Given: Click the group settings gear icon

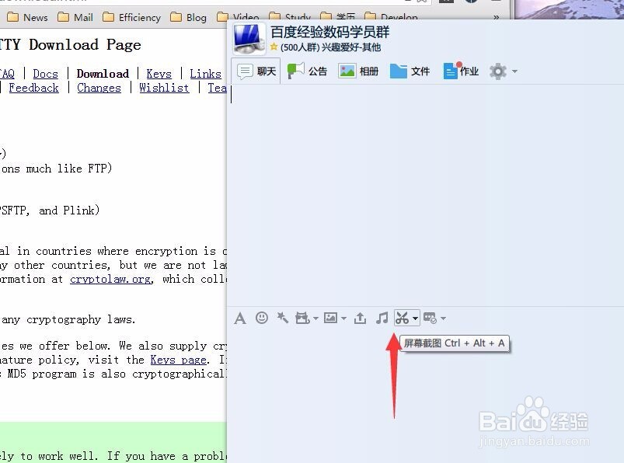Looking at the screenshot, I should (x=498, y=71).
